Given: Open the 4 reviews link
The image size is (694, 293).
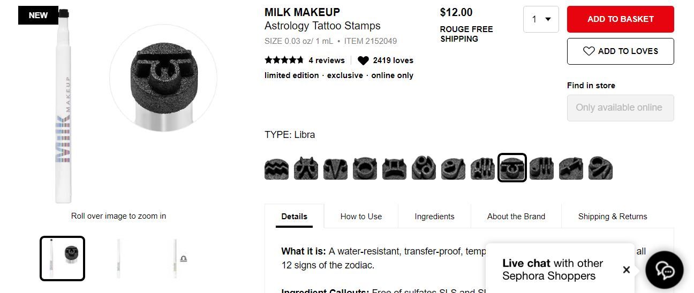Looking at the screenshot, I should coord(326,60).
